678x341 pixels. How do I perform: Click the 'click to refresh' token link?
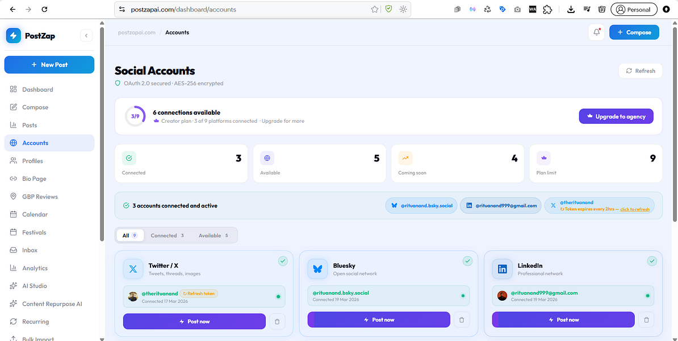tap(635, 210)
